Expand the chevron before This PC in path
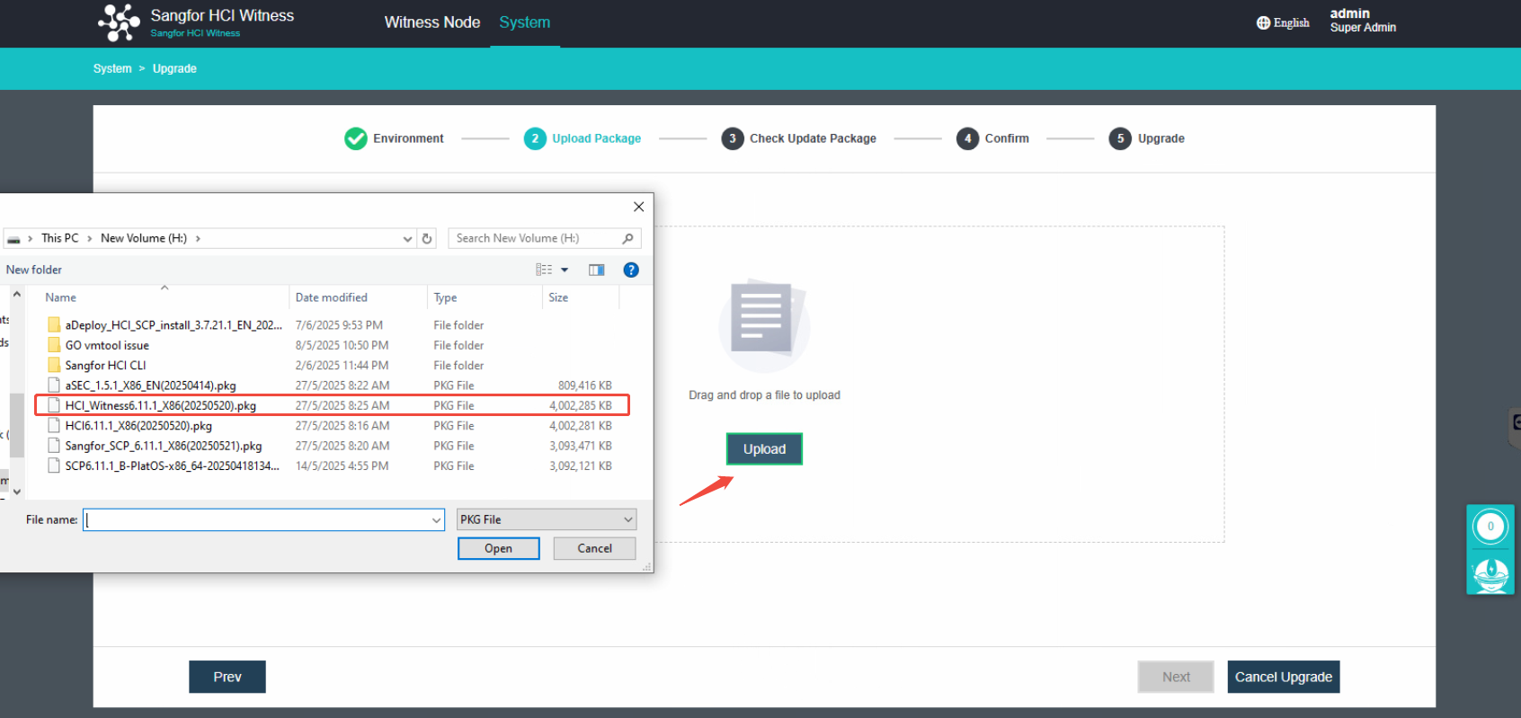The width and height of the screenshot is (1521, 718). [31, 238]
